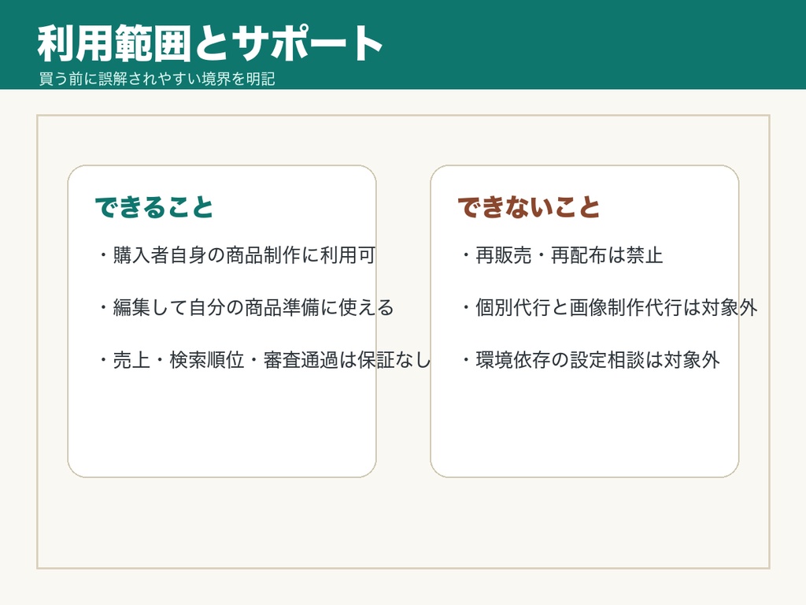806x605 pixels.
Task: Select bullet 再販売・再配布は禁止
Action: pos(563,255)
